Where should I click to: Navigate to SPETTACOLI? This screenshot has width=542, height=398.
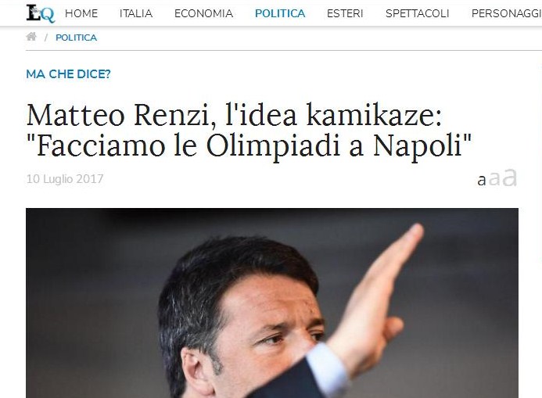coord(417,13)
